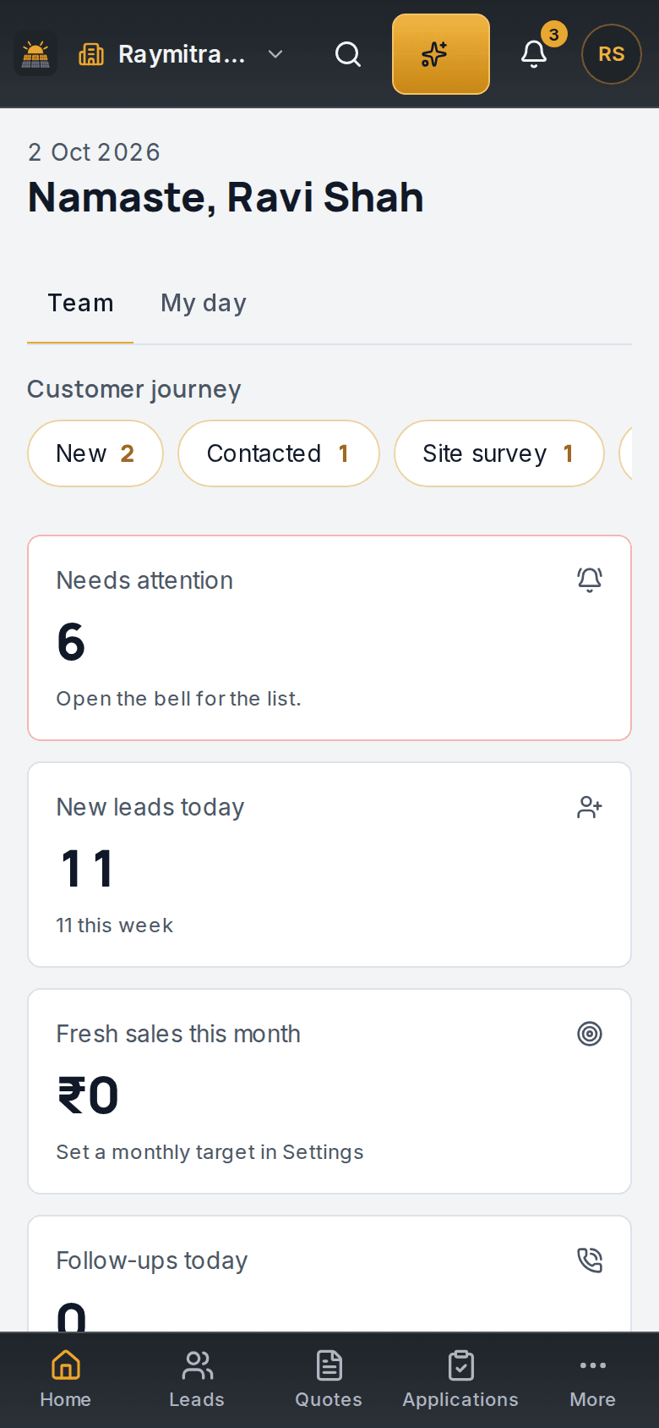Filter by New stage chip

pyautogui.click(x=95, y=453)
